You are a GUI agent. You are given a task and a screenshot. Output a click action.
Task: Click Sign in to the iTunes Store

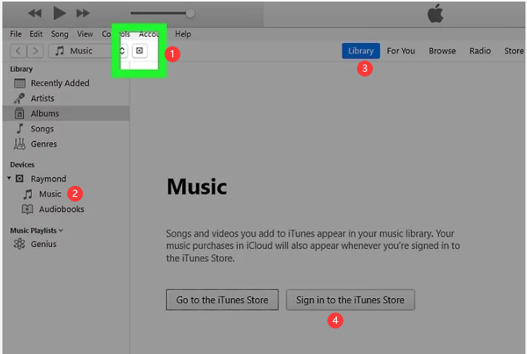(351, 300)
